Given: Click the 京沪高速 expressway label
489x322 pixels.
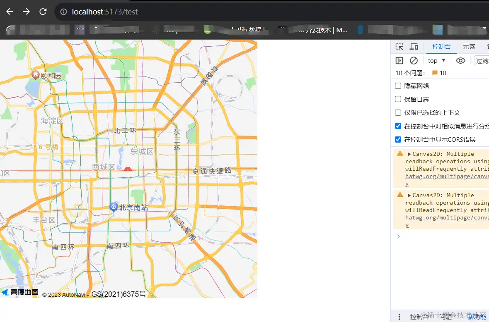Looking at the screenshot, I should (185, 227).
